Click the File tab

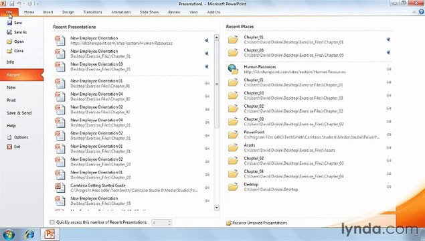pos(9,12)
